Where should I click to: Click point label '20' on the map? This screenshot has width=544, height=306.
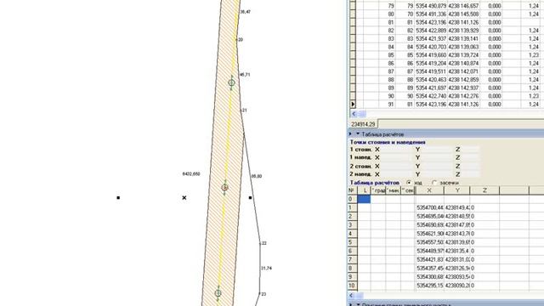click(x=241, y=40)
